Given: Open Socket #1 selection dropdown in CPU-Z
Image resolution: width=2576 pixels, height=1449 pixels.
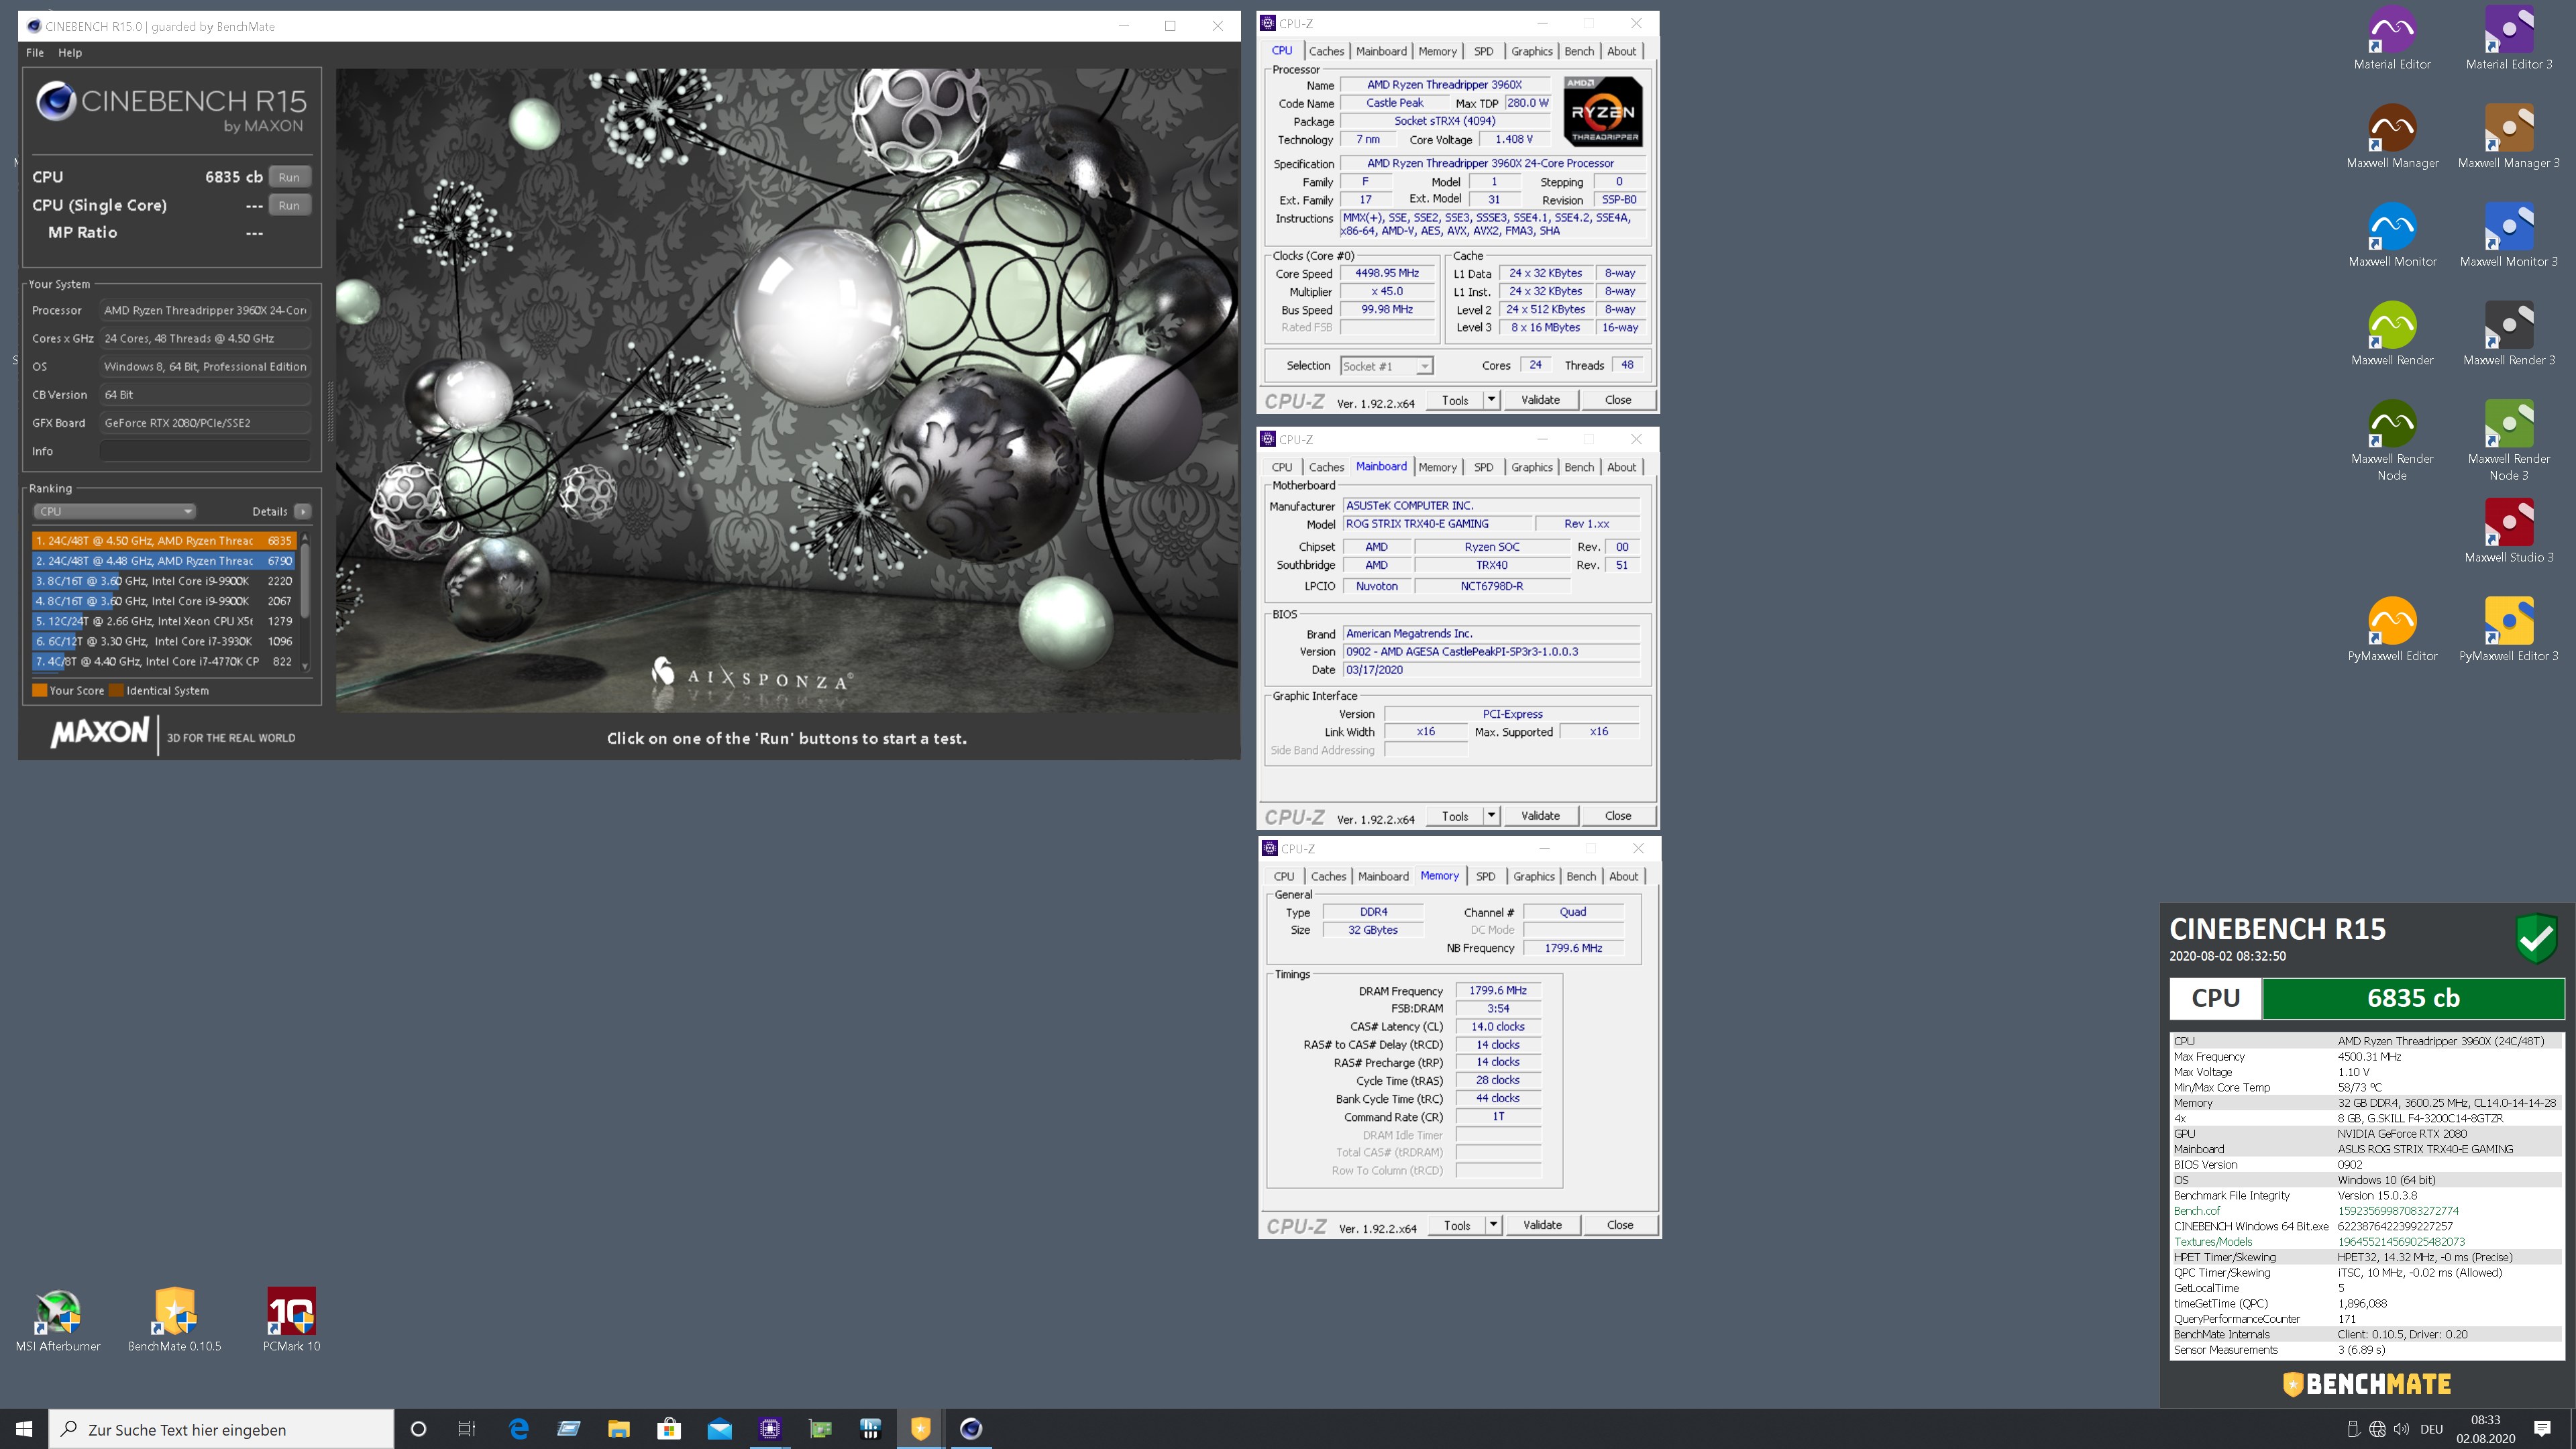Looking at the screenshot, I should coord(1386,366).
